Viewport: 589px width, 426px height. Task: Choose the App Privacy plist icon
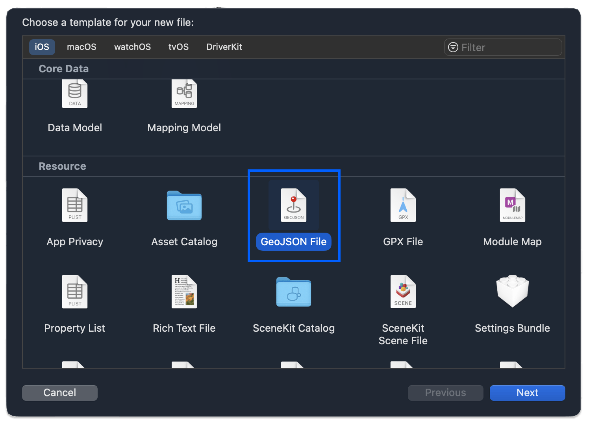[x=75, y=205]
